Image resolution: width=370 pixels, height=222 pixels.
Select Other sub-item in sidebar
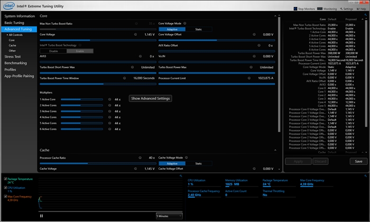(x=12, y=51)
